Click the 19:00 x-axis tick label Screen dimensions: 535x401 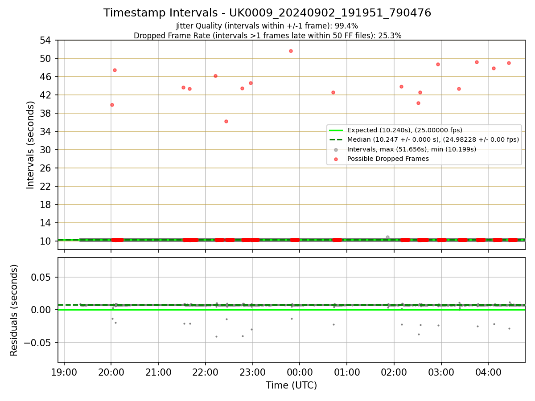(x=64, y=372)
